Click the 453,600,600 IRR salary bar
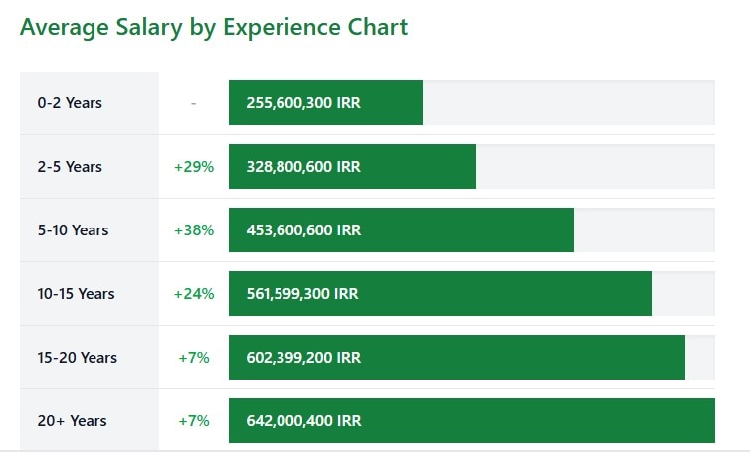 (x=401, y=230)
